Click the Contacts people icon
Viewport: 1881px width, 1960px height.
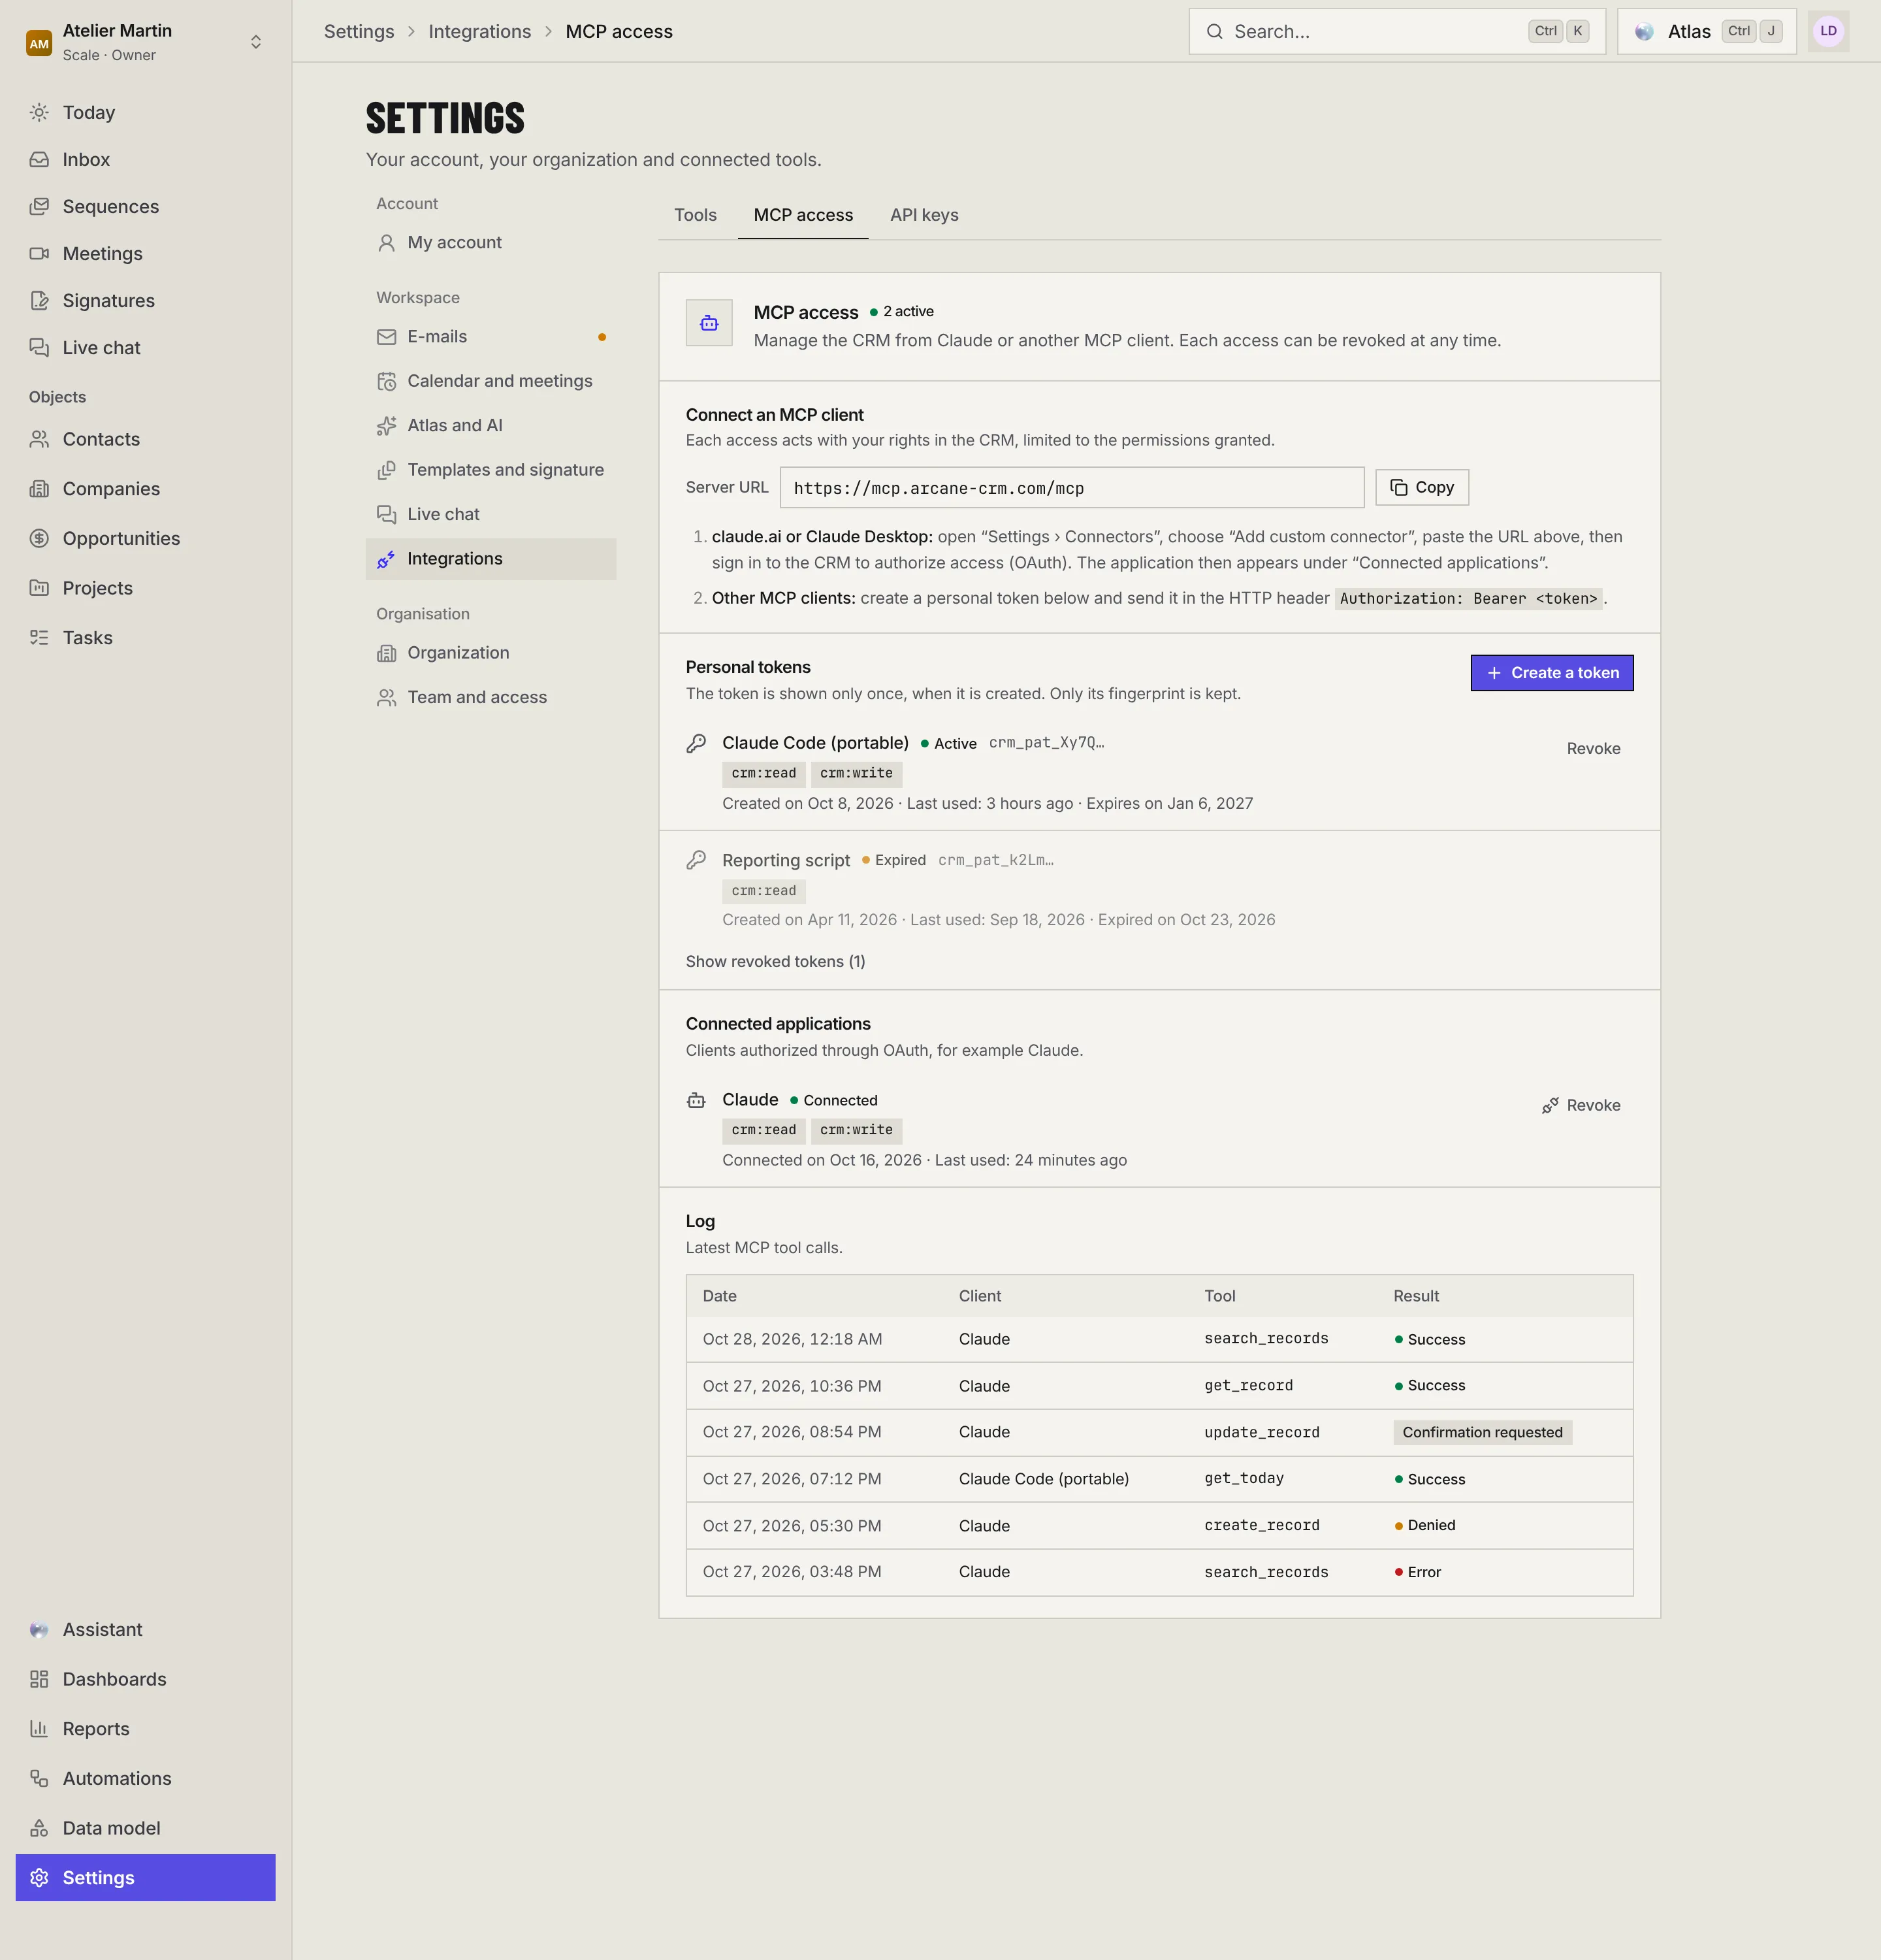tap(39, 439)
